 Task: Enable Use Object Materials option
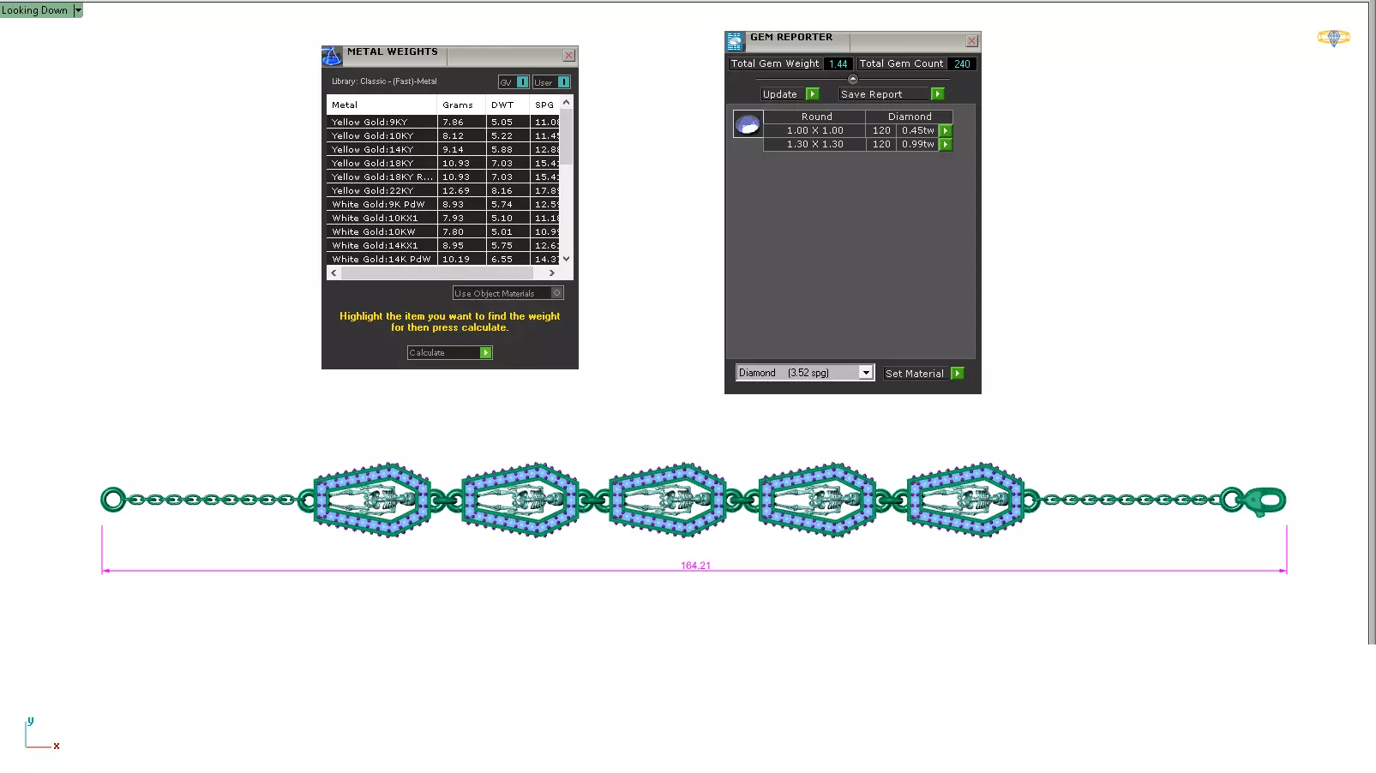coord(556,293)
